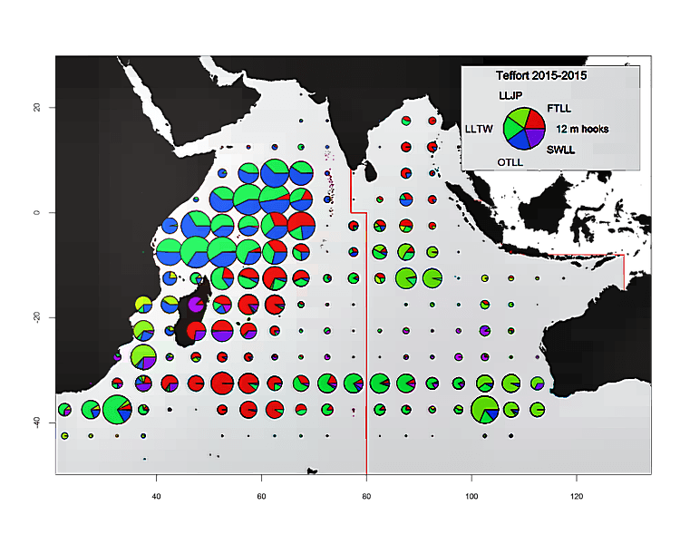Click the blue slice of the legend pie

click(x=519, y=141)
